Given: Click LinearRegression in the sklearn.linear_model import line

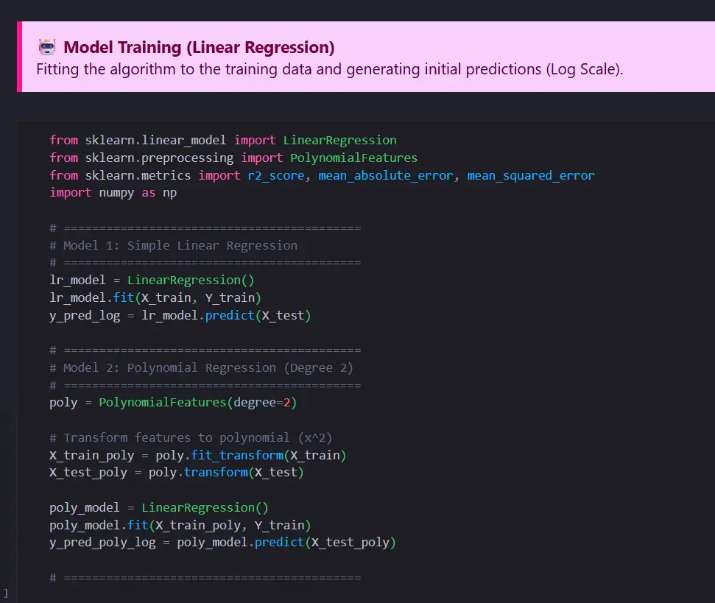Looking at the screenshot, I should tap(339, 140).
